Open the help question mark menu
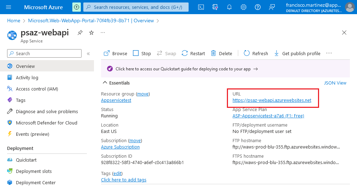Image resolution: width=357 pixels, height=192 pixels. (258, 7)
